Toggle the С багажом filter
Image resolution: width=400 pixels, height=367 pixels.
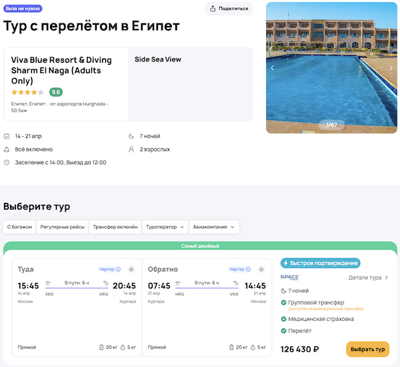(19, 227)
